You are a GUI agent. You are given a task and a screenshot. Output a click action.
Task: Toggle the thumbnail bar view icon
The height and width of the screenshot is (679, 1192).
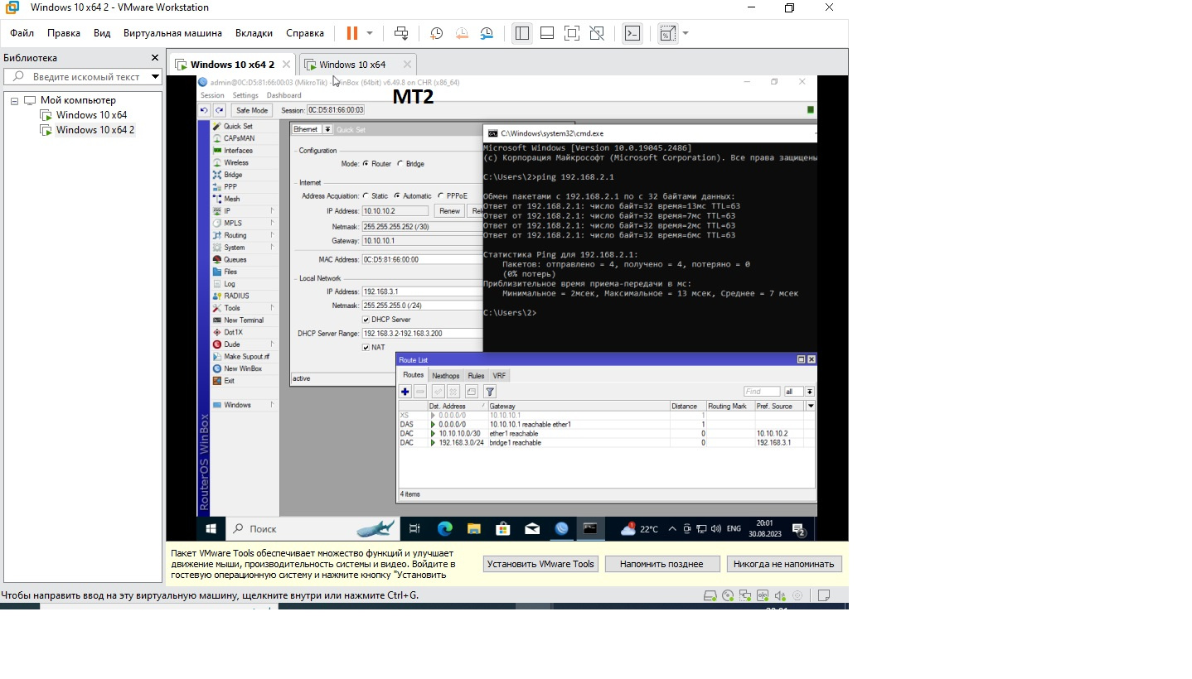click(x=547, y=33)
